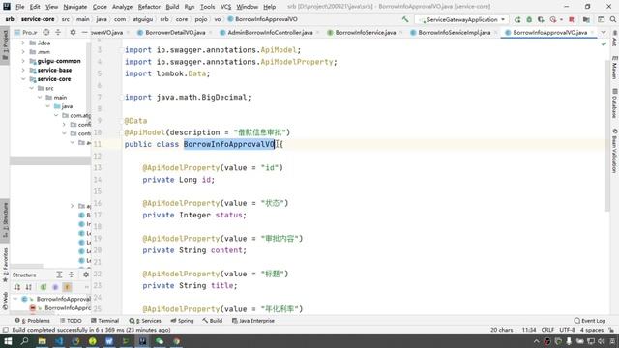
Task: Toggle alphabetical sorting in the Structure panel
Action: coord(28,287)
